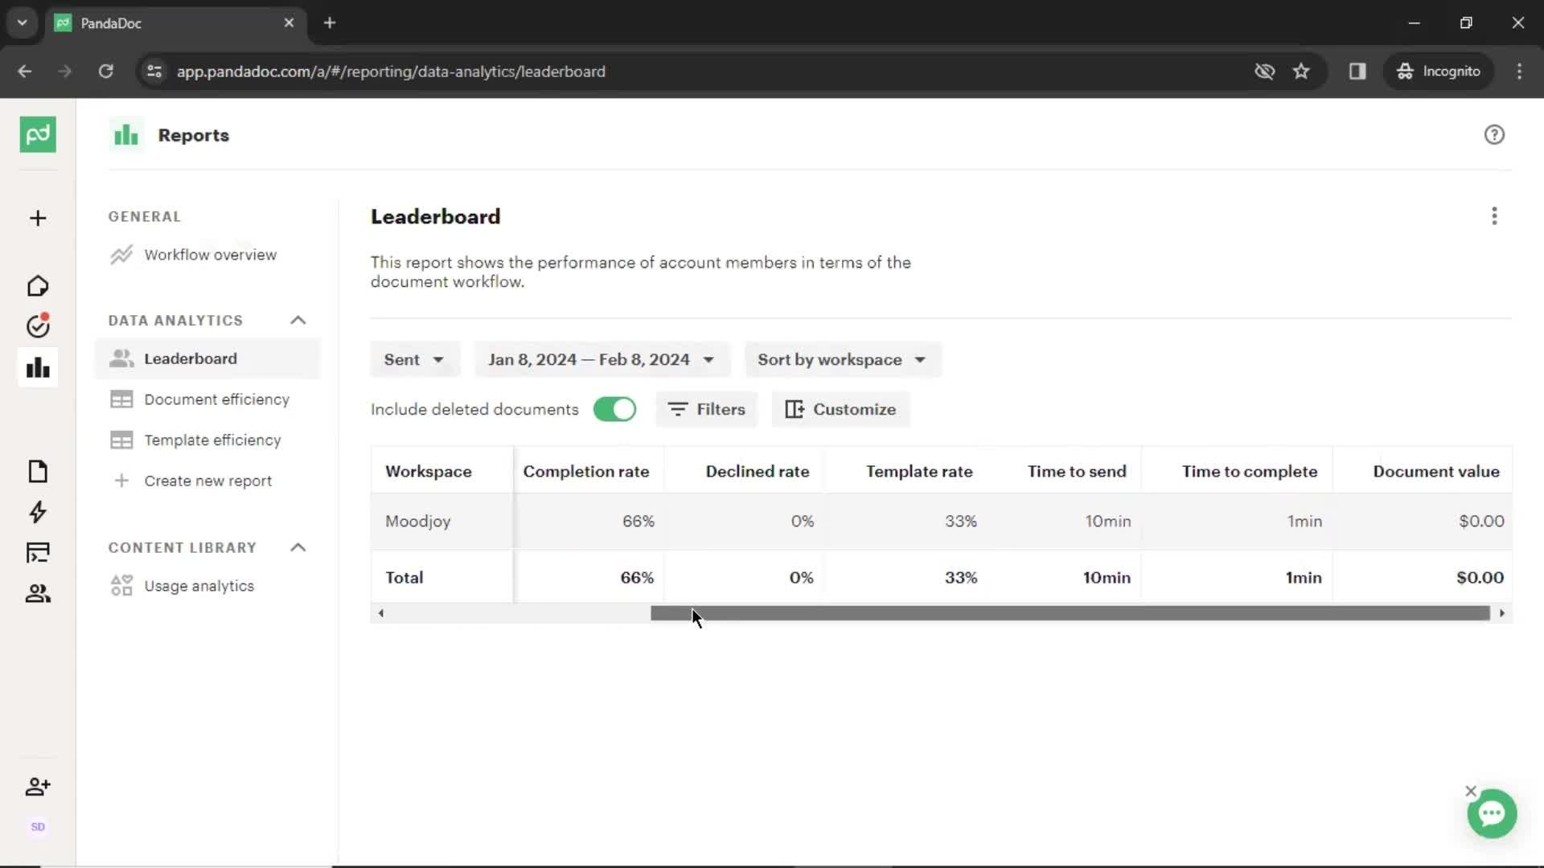Viewport: 1544px width, 868px height.
Task: Dismiss the chat widget with X
Action: click(x=1471, y=791)
